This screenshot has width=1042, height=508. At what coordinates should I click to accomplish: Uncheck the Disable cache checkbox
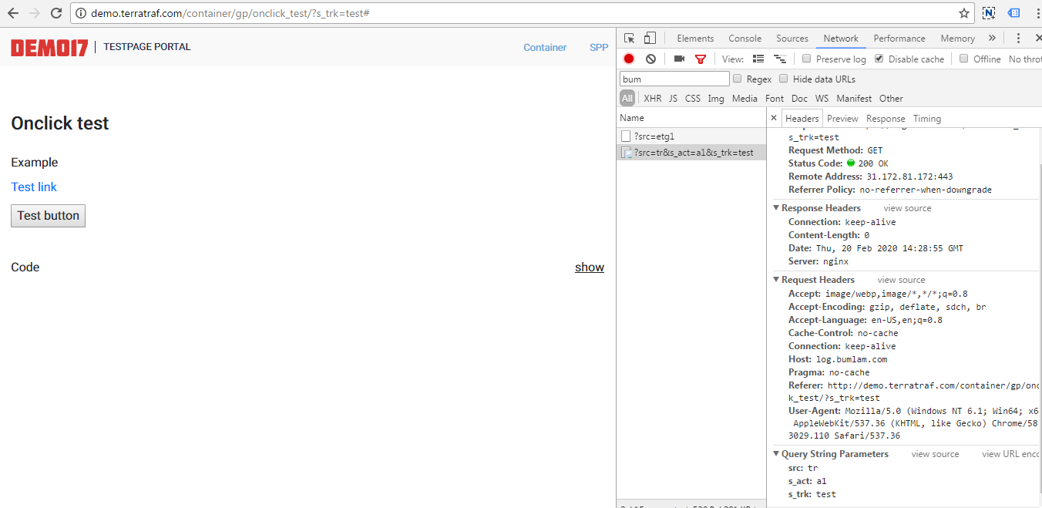coord(879,59)
